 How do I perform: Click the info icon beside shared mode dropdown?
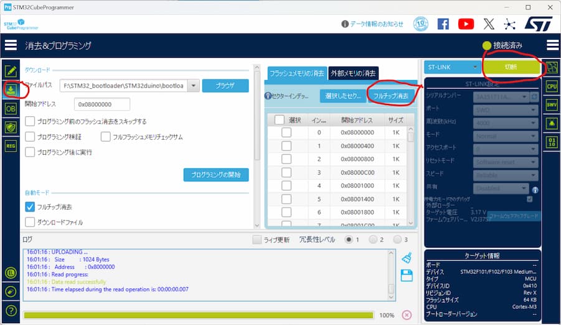click(x=535, y=190)
